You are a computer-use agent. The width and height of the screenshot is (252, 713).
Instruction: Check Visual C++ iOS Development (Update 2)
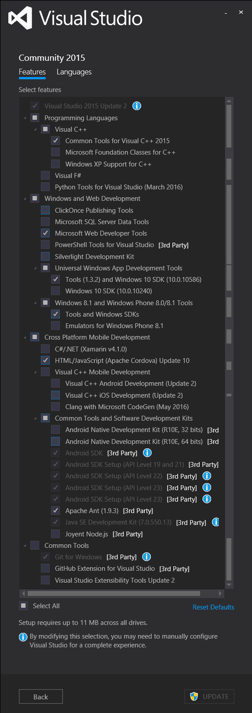55,395
